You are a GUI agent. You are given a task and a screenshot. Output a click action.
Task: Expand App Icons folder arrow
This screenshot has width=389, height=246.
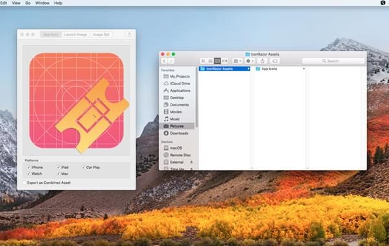pyautogui.click(x=303, y=69)
